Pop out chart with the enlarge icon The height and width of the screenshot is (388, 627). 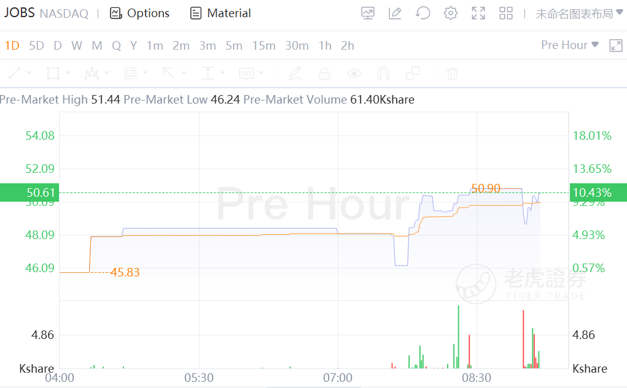tap(615, 45)
